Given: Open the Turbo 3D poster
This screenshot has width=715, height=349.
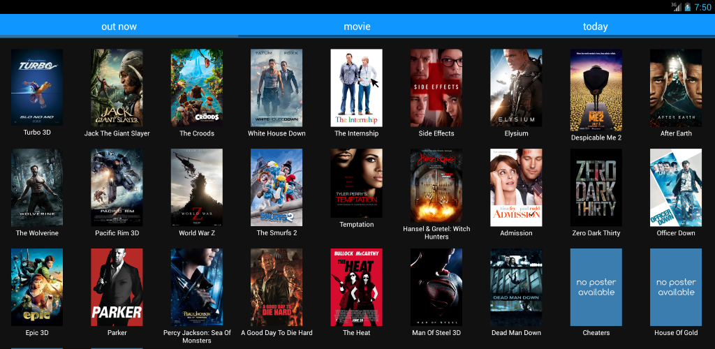Looking at the screenshot, I should (37, 88).
